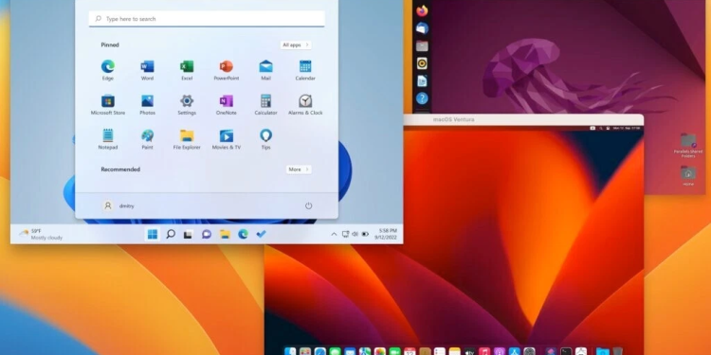Select the Home folder on Ubuntu desktop

point(688,176)
